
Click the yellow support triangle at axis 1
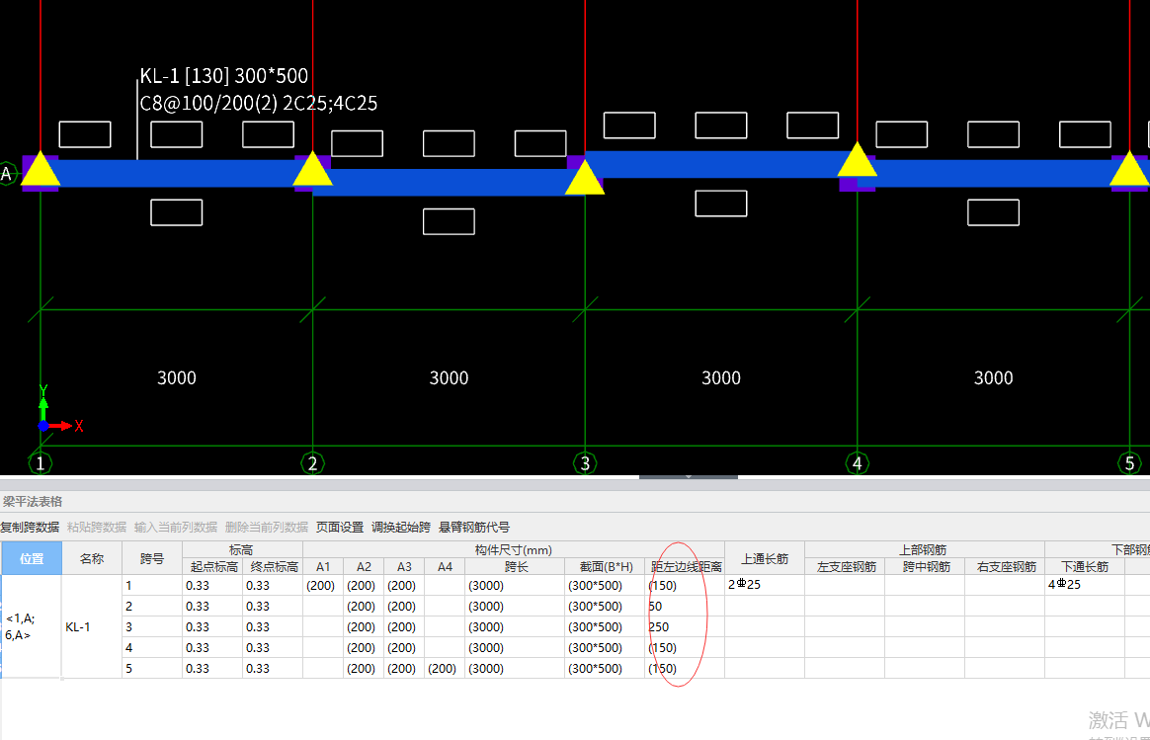[41, 170]
